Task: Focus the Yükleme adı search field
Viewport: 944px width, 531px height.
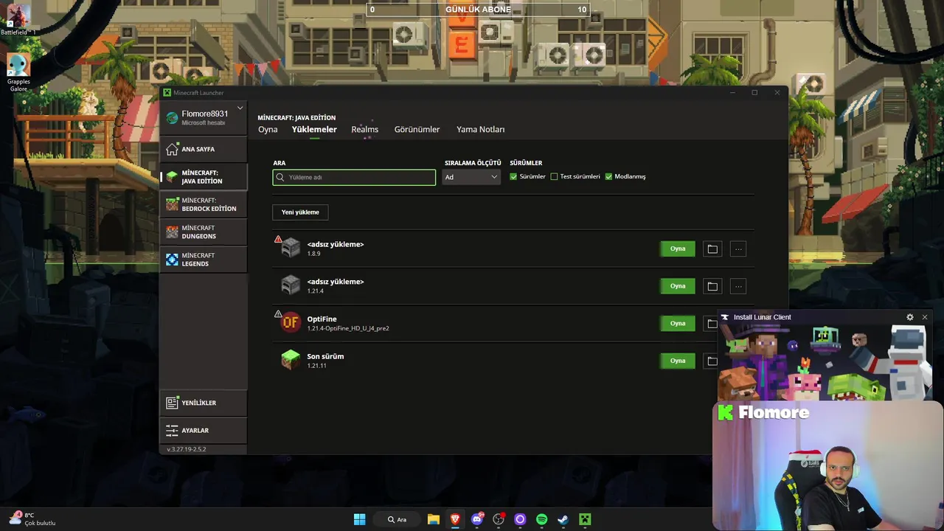Action: tap(354, 177)
